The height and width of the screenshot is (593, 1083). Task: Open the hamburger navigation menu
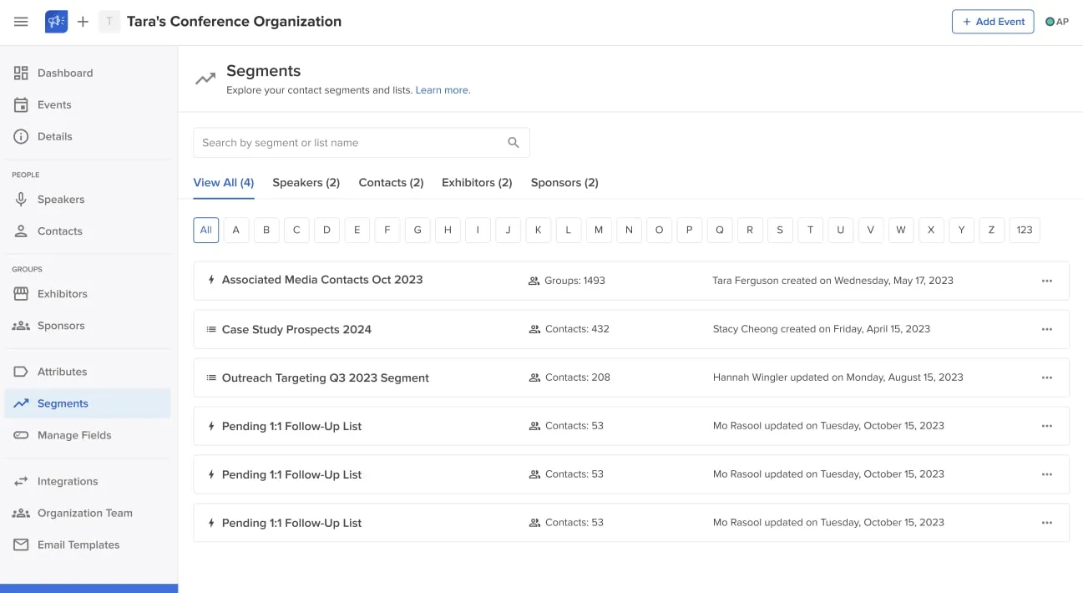21,22
